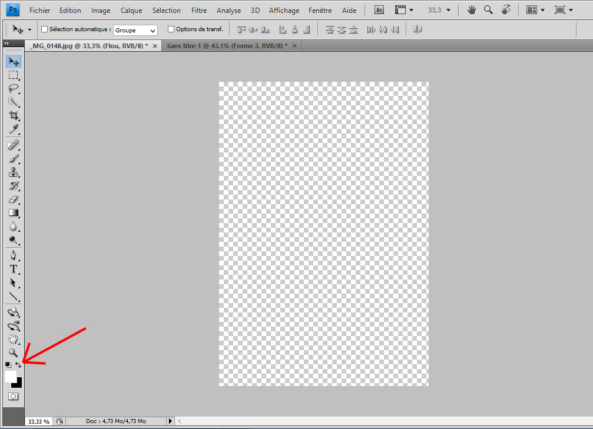Open the Calque menu
593x429 pixels.
coord(131,11)
